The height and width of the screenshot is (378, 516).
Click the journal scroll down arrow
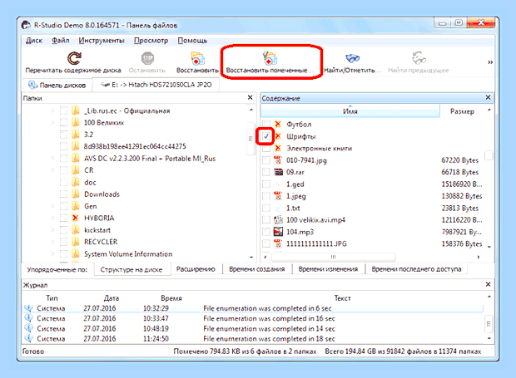click(x=489, y=338)
